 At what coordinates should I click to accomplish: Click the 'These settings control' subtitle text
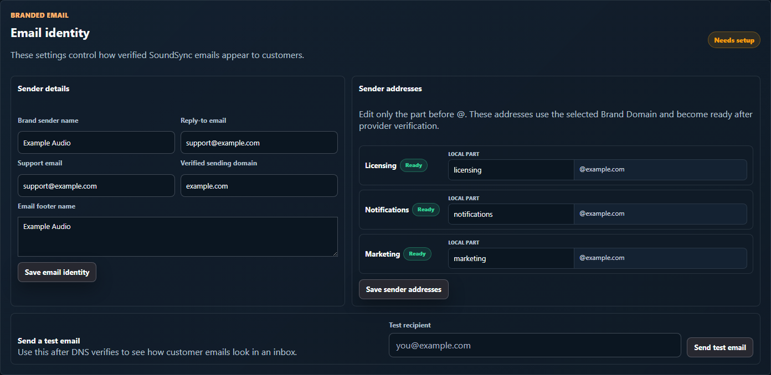point(157,55)
